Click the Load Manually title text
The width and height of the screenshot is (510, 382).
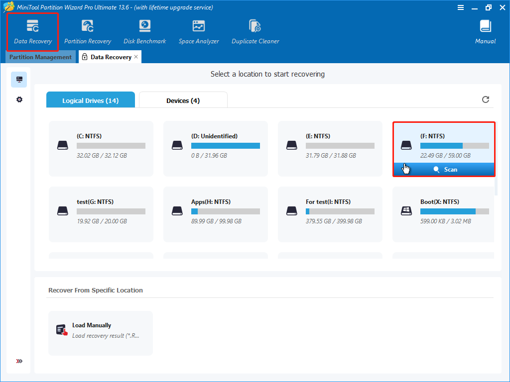tap(92, 325)
